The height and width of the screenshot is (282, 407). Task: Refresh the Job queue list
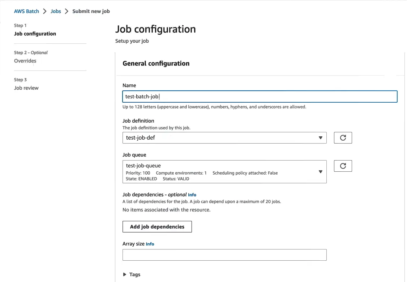(x=343, y=166)
